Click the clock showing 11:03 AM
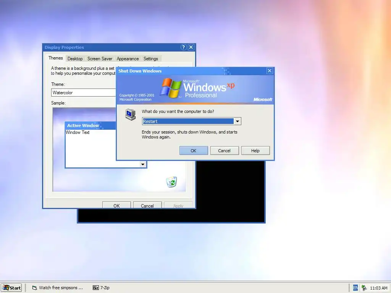Image resolution: width=391 pixels, height=293 pixels. (x=378, y=288)
